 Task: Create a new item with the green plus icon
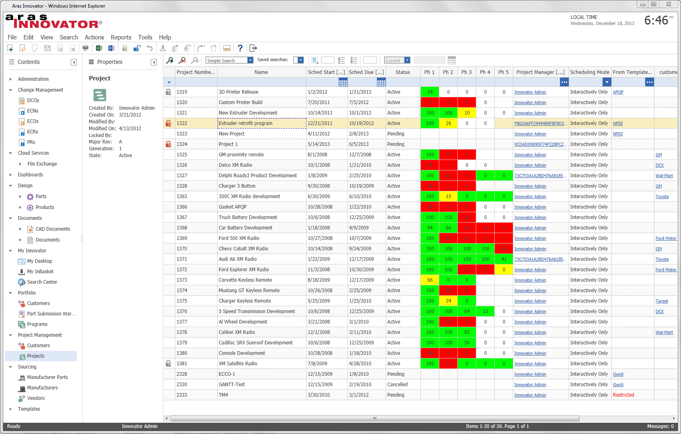(10, 48)
